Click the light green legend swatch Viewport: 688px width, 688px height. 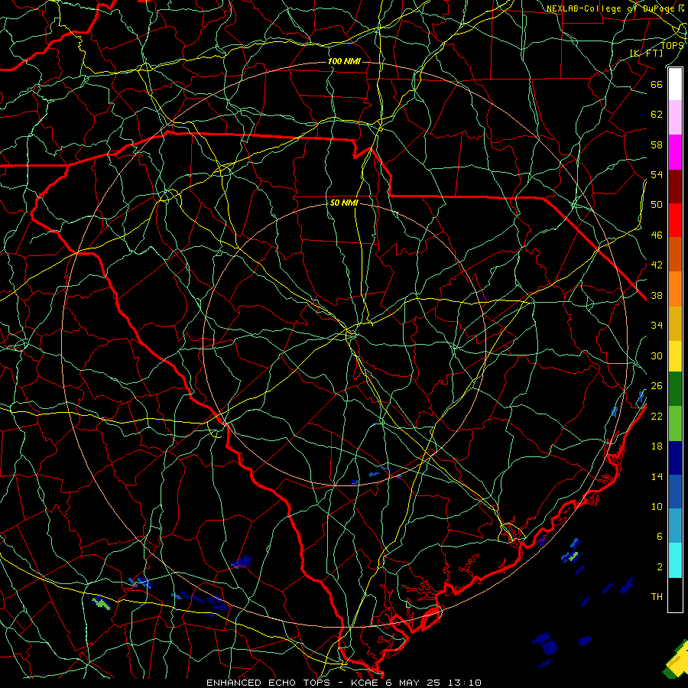pyautogui.click(x=675, y=424)
